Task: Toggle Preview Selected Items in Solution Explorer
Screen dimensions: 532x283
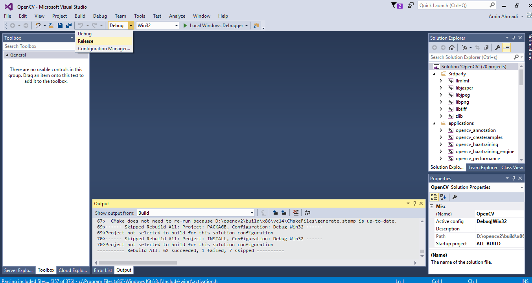Action: coord(506,47)
